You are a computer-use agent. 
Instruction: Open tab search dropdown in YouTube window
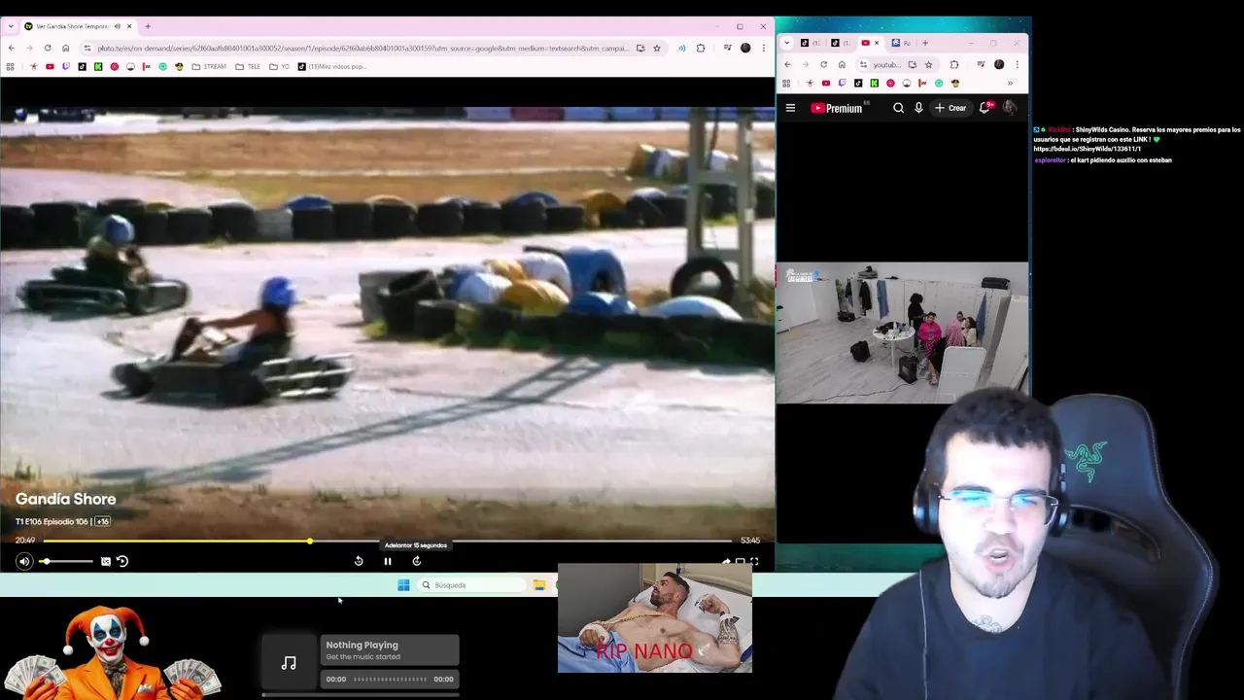coord(786,43)
